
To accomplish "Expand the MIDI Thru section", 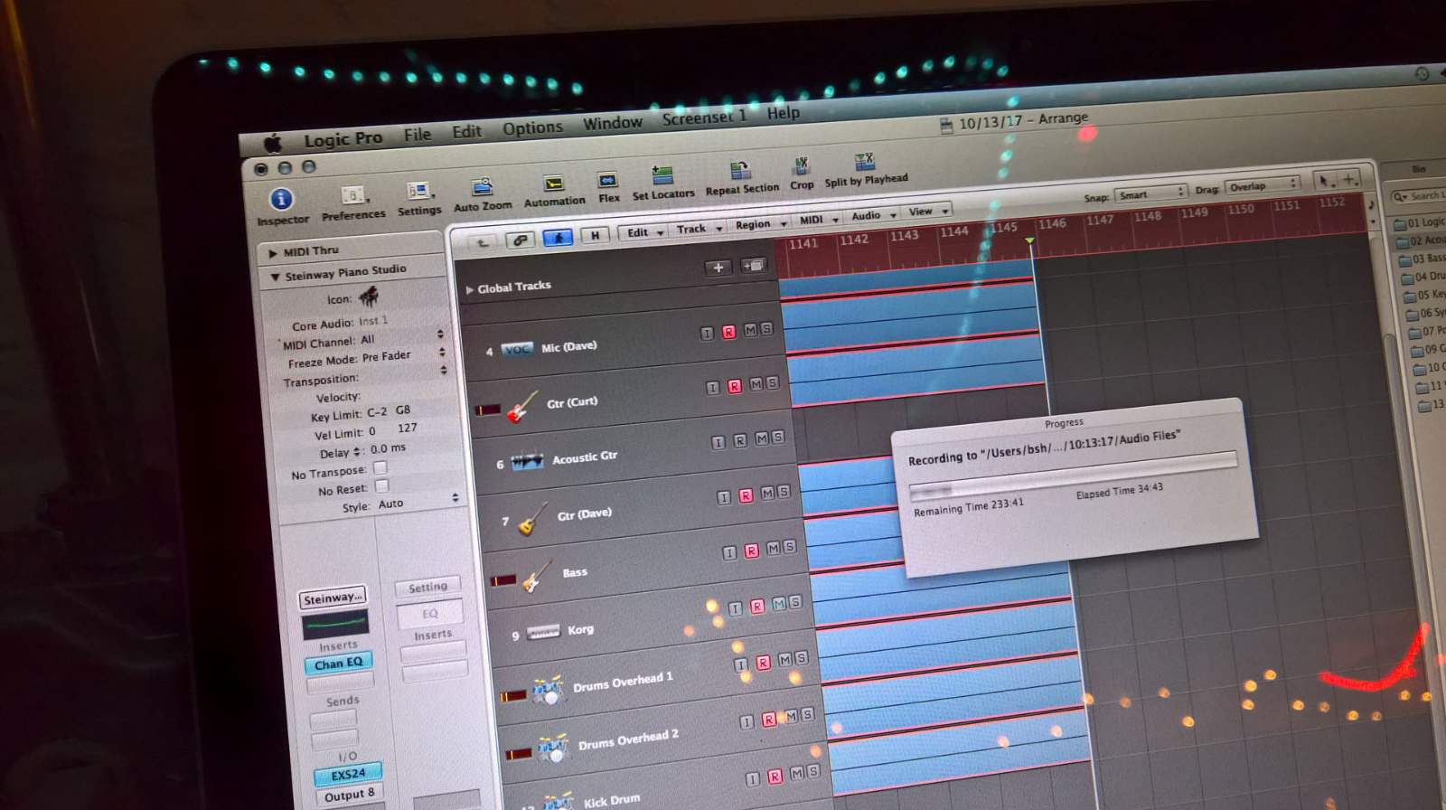I will click(272, 253).
